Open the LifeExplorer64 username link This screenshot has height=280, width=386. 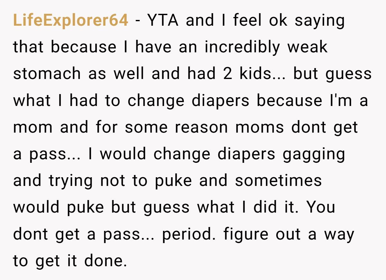[71, 21]
